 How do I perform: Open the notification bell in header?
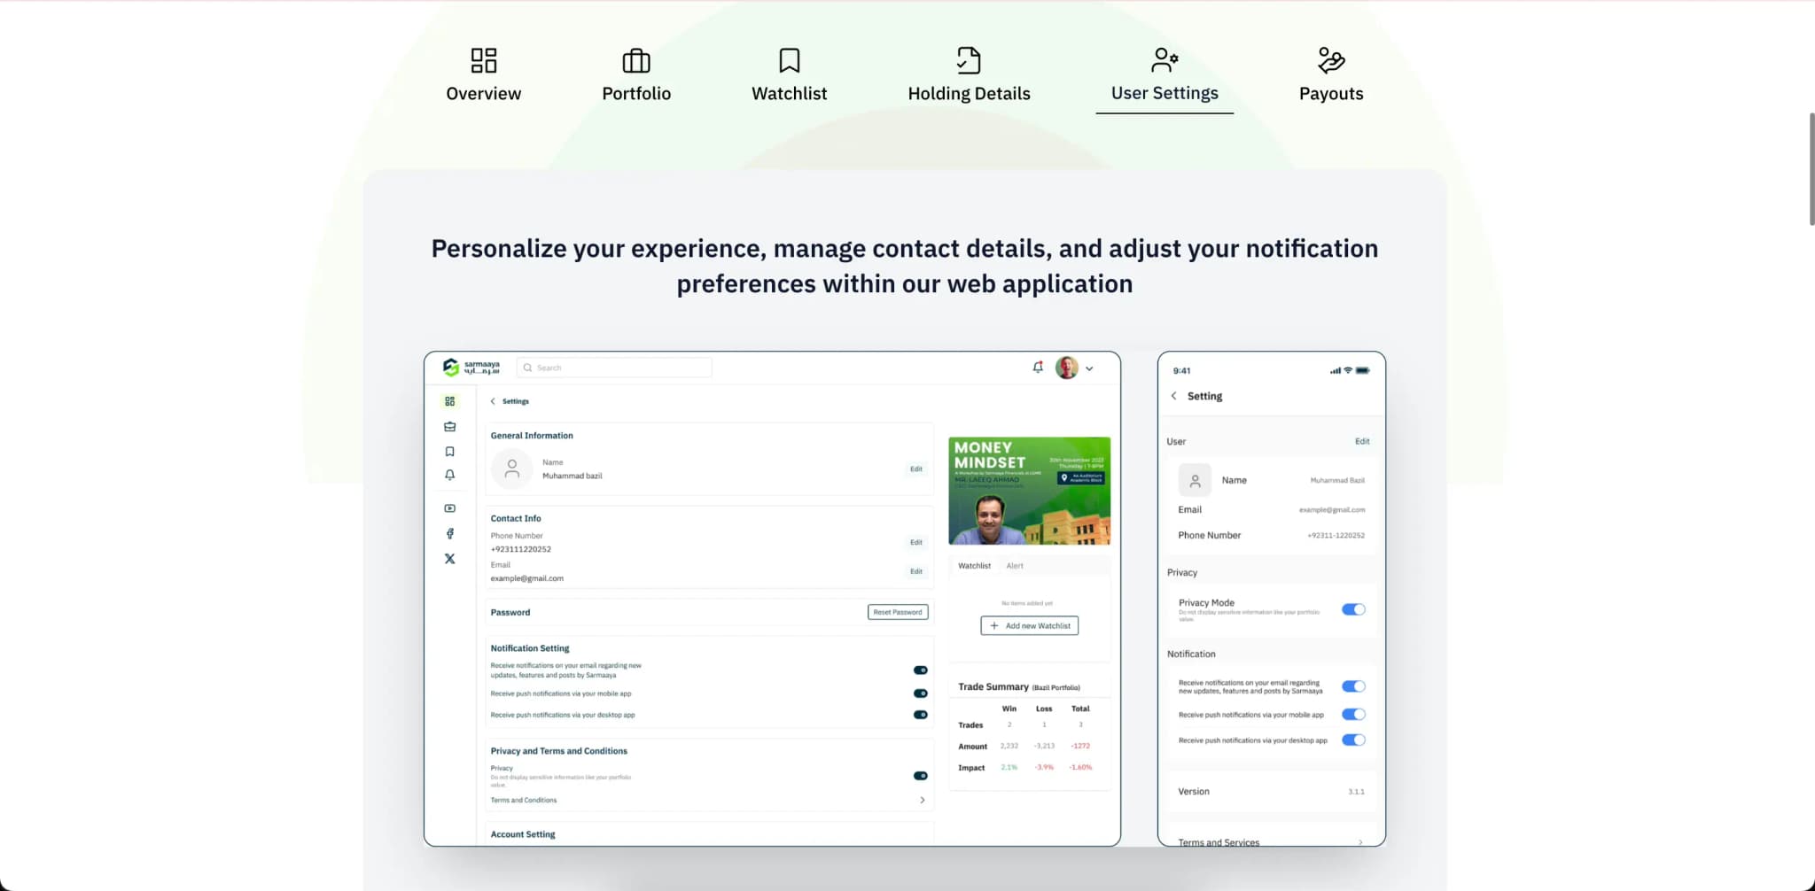pyautogui.click(x=1038, y=367)
